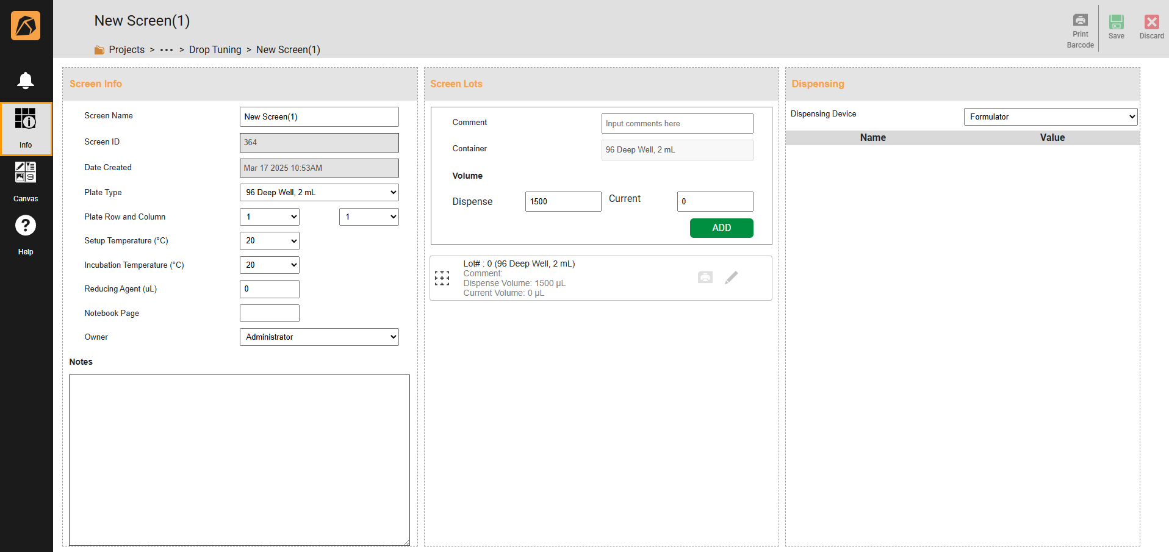Screen dimensions: 1169x552
Task: Click the printer icon on the lot card
Action: pos(705,277)
